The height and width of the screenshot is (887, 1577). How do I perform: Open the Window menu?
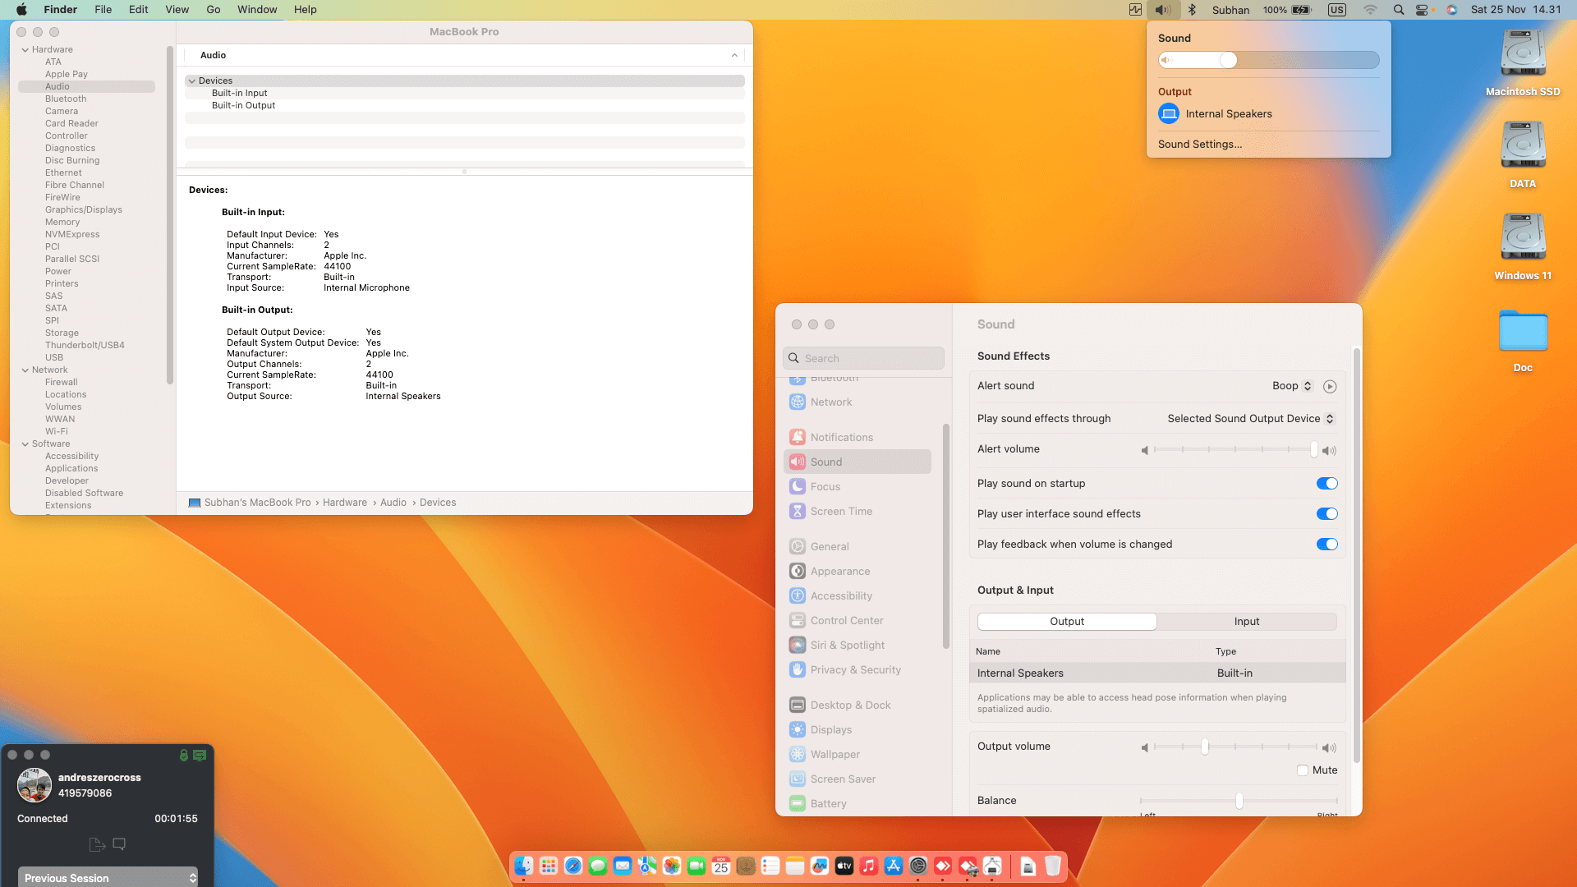[257, 10]
